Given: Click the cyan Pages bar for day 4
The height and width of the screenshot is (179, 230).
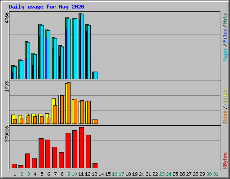Looking at the screenshot, I should point(35,67).
